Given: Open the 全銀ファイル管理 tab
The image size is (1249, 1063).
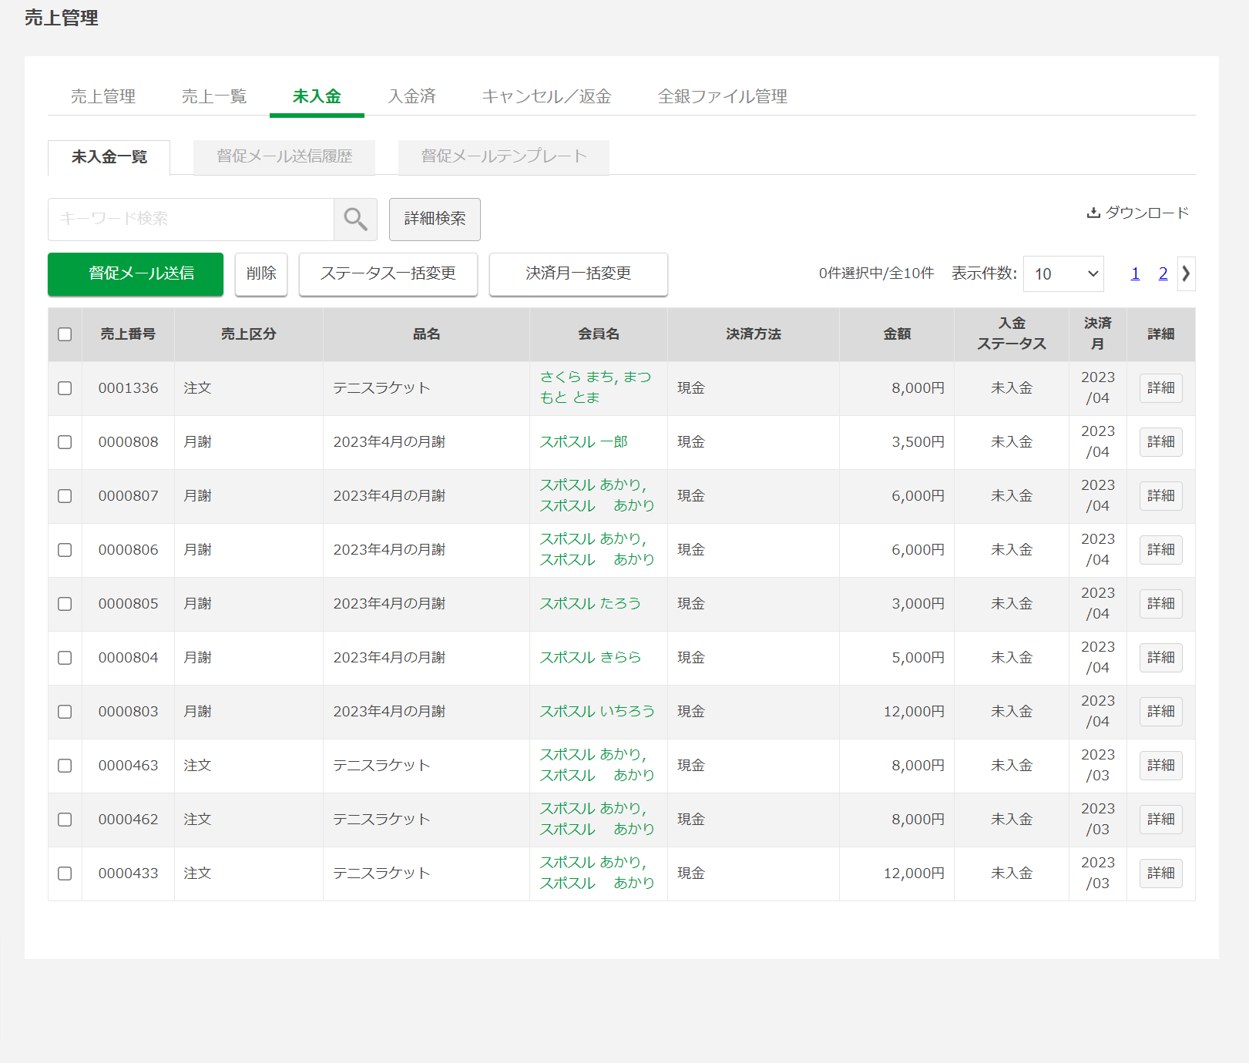Looking at the screenshot, I should click(723, 96).
